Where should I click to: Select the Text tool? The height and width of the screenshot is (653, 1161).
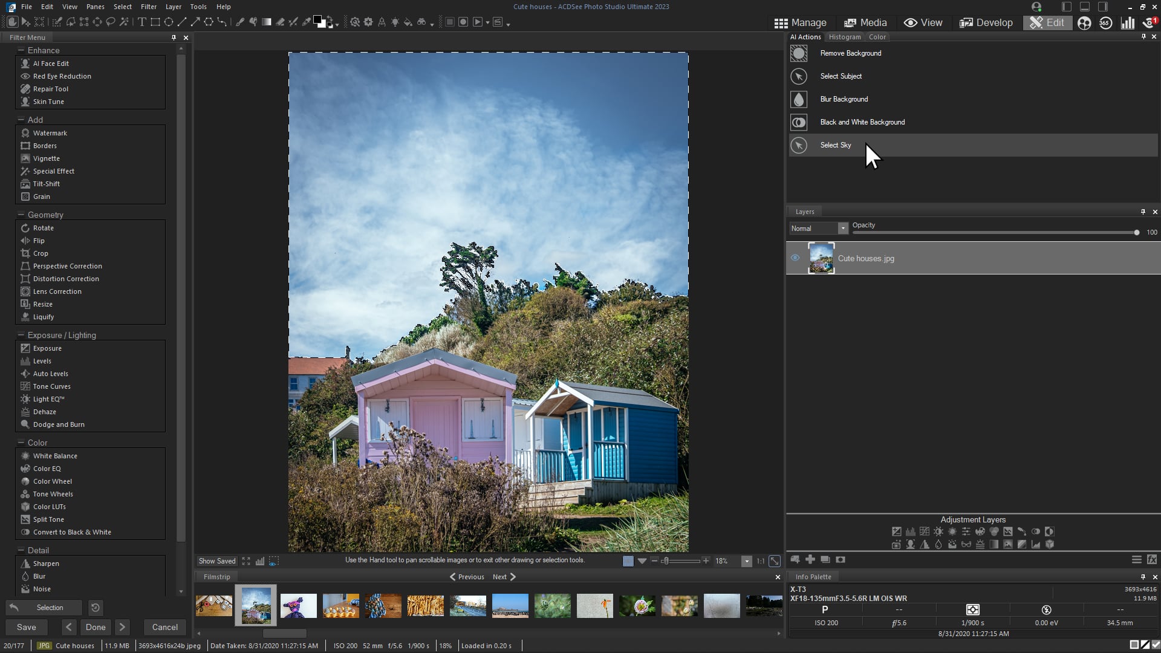pyautogui.click(x=143, y=22)
